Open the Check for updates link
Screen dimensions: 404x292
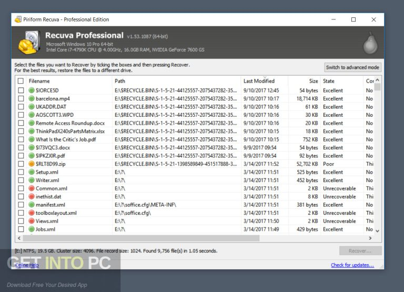(352, 265)
